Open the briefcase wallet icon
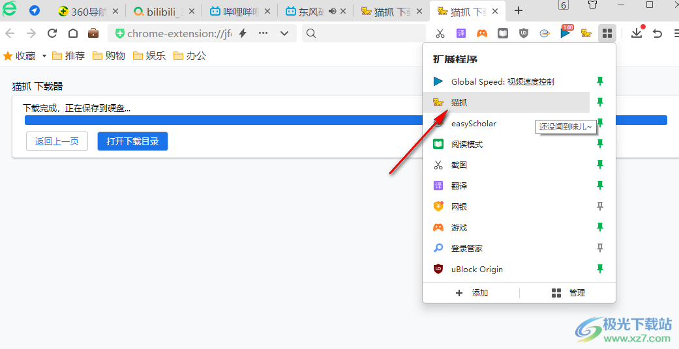The height and width of the screenshot is (349, 679). (x=93, y=33)
